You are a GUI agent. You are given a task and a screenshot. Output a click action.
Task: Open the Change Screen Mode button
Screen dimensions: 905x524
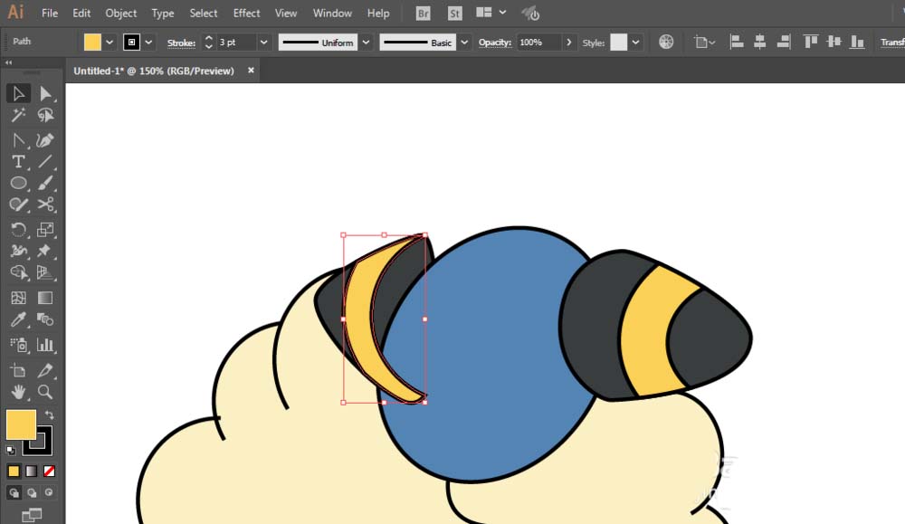[32, 515]
